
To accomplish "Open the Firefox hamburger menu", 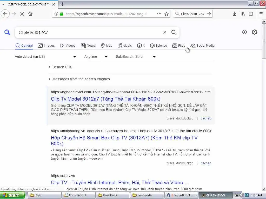I will [x=261, y=14].
